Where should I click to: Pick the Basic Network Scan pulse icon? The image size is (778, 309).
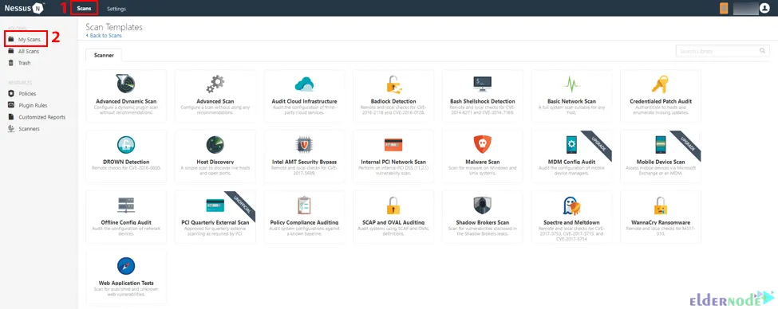point(571,84)
